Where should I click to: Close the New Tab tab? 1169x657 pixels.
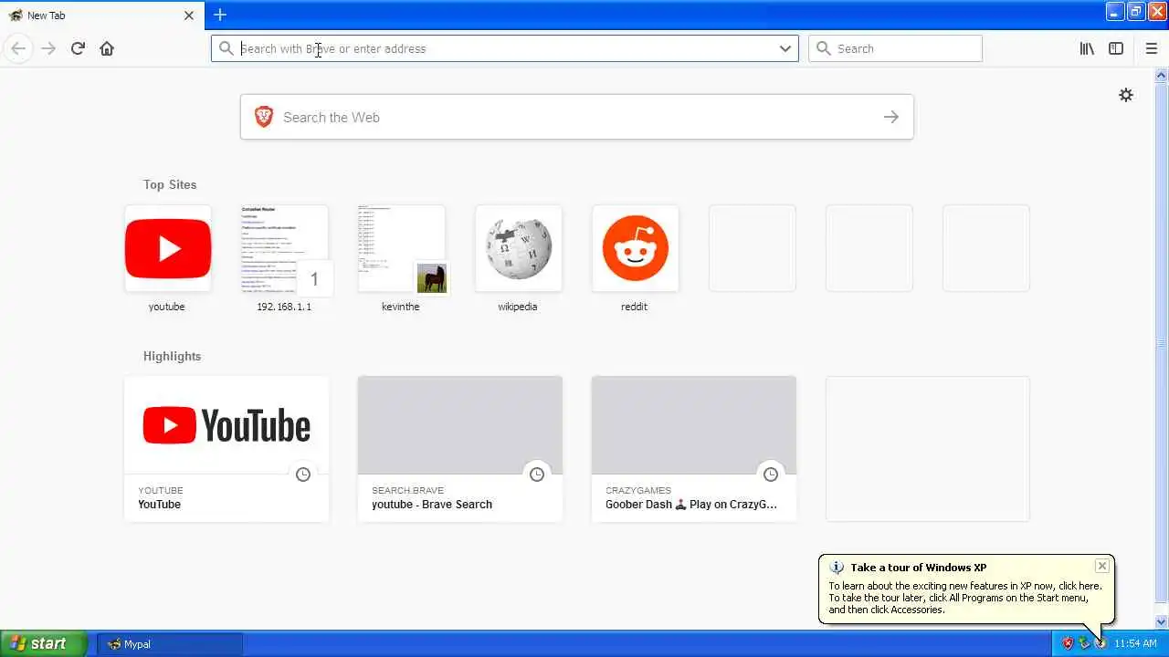(189, 16)
